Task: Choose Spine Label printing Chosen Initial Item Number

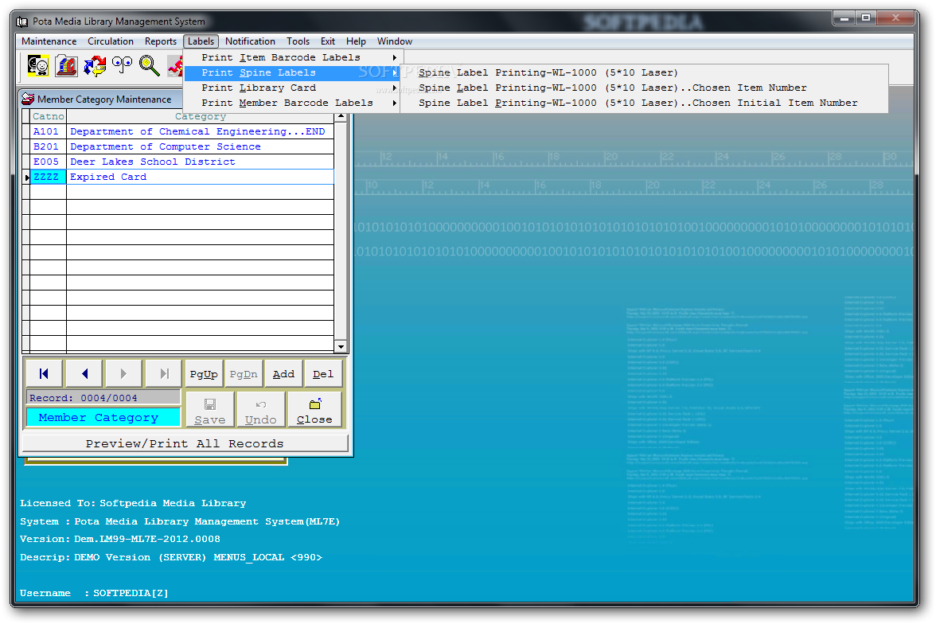Action: (644, 103)
